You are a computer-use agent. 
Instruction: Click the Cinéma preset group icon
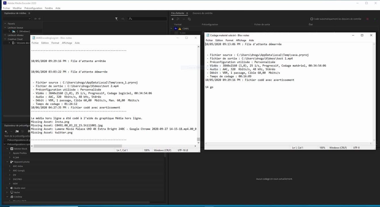12,197
